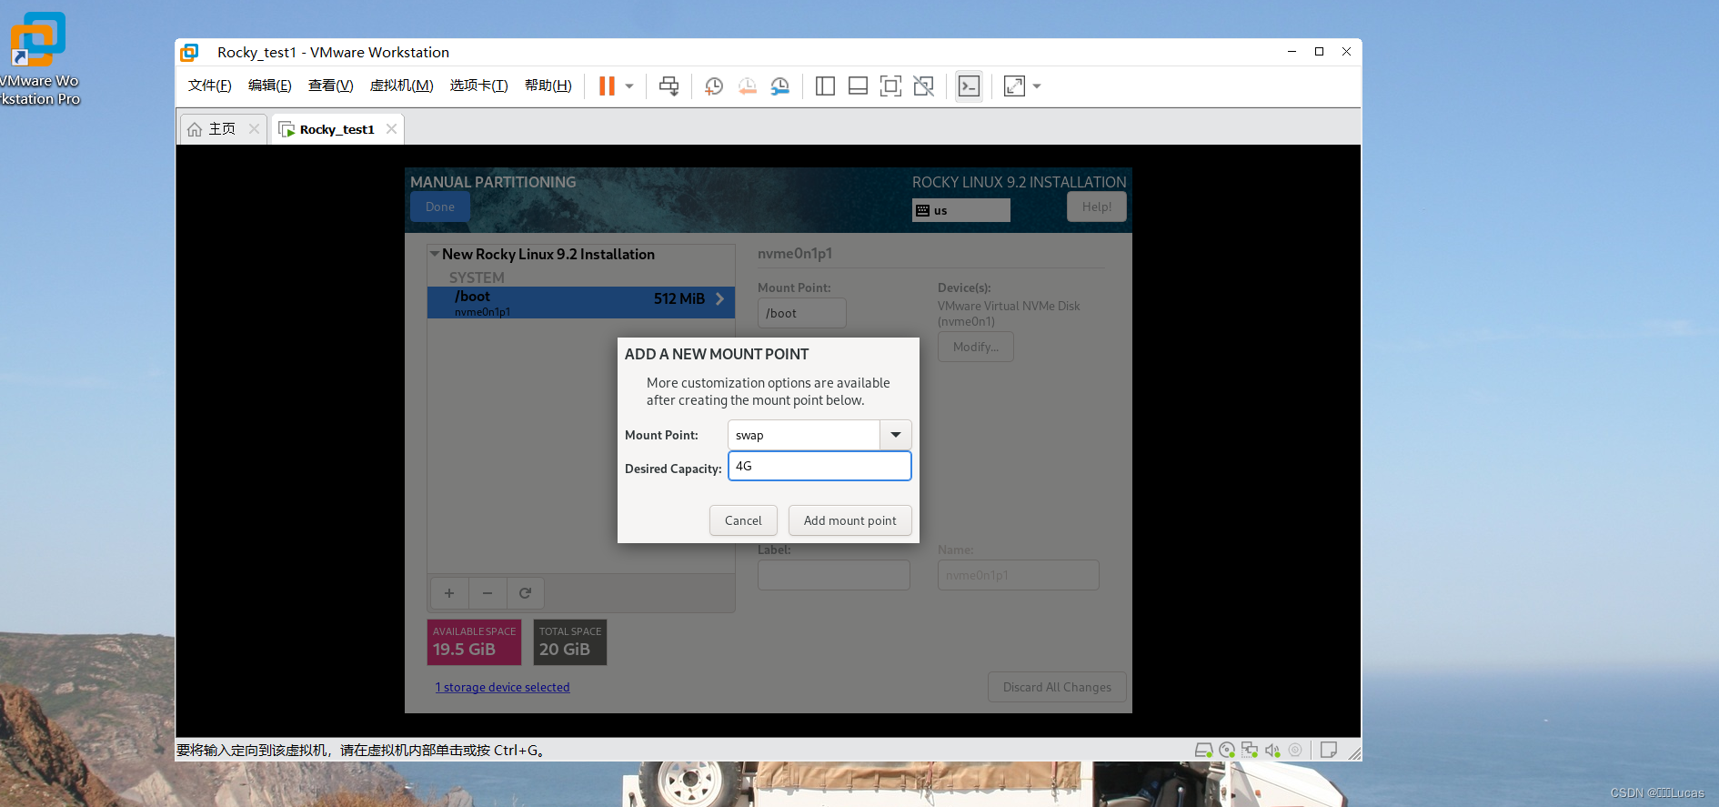The width and height of the screenshot is (1719, 807).
Task: Remove selected partition with minus button
Action: [x=488, y=593]
